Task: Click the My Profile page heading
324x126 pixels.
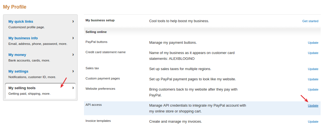Action: click(15, 7)
